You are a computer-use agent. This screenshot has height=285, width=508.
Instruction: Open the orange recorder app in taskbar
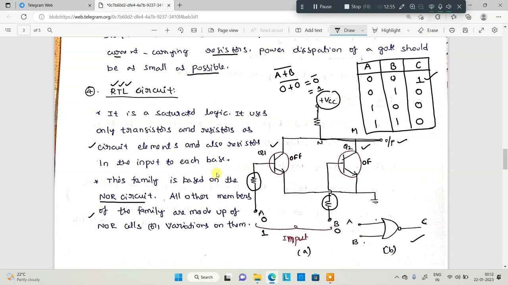330,277
